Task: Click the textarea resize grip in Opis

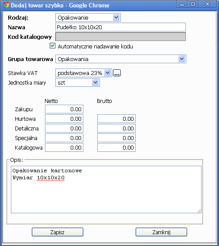Action: 199,211
